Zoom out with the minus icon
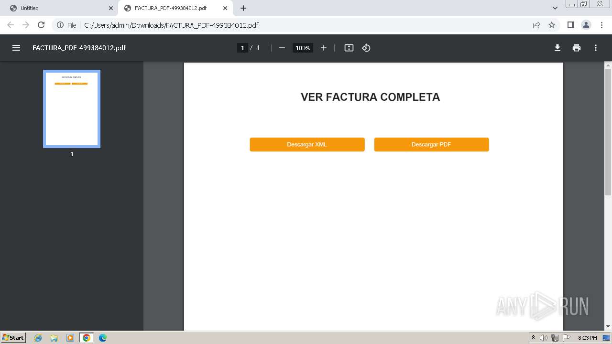The height and width of the screenshot is (344, 612). (x=282, y=48)
